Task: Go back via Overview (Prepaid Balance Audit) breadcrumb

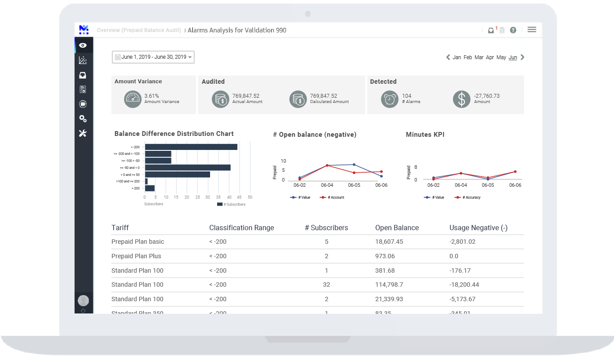Action: pos(139,30)
